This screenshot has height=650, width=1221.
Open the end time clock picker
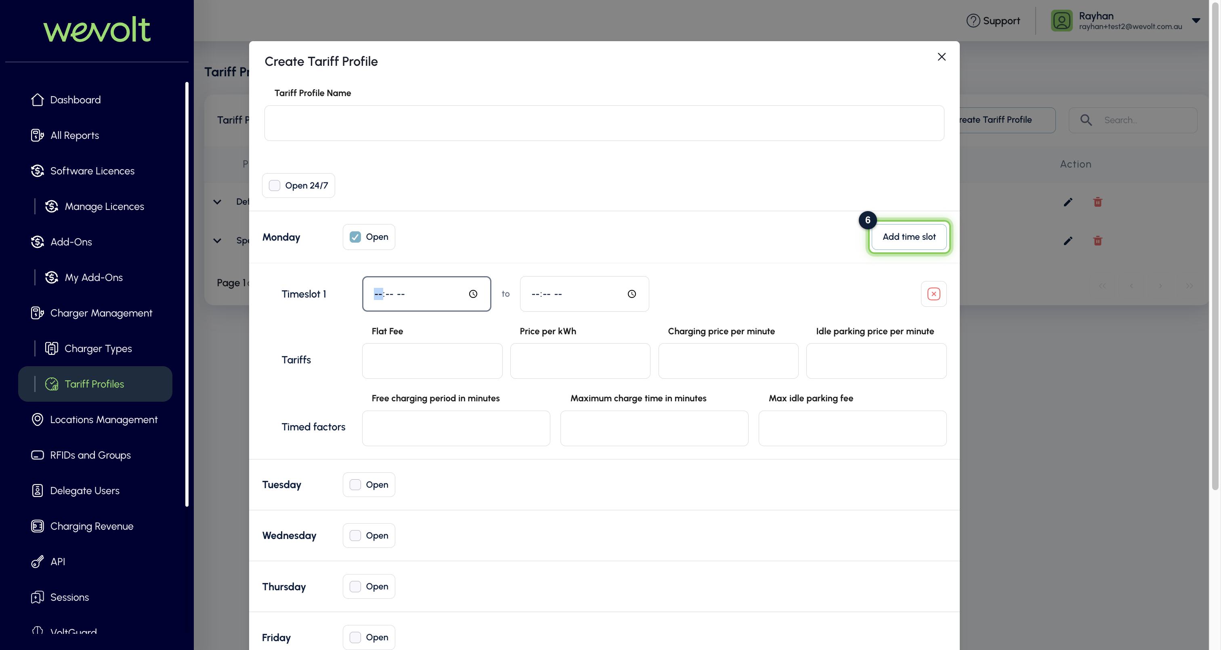(632, 294)
